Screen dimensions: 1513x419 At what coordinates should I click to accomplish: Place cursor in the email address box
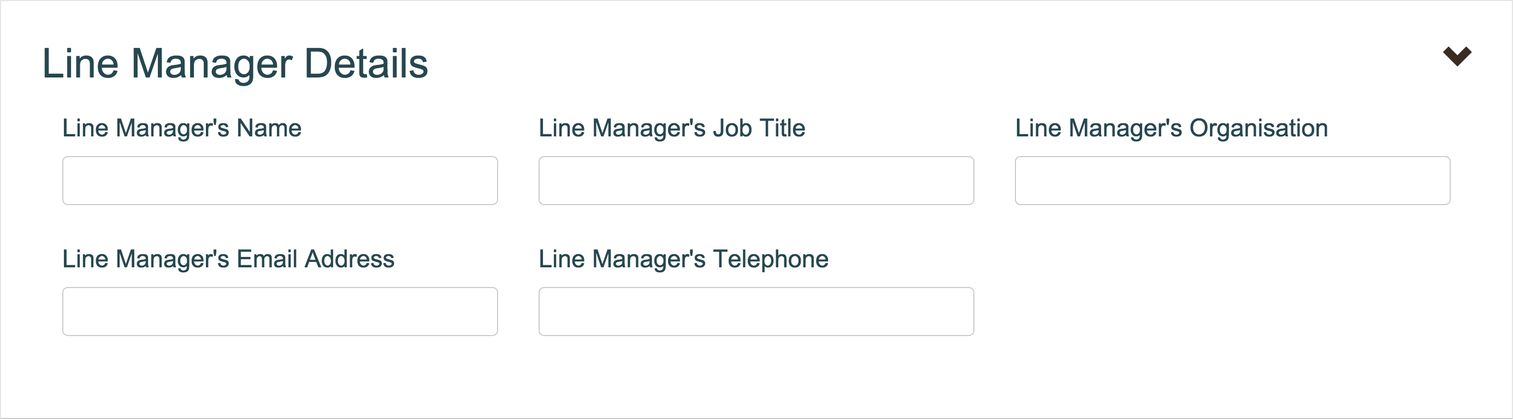(280, 311)
